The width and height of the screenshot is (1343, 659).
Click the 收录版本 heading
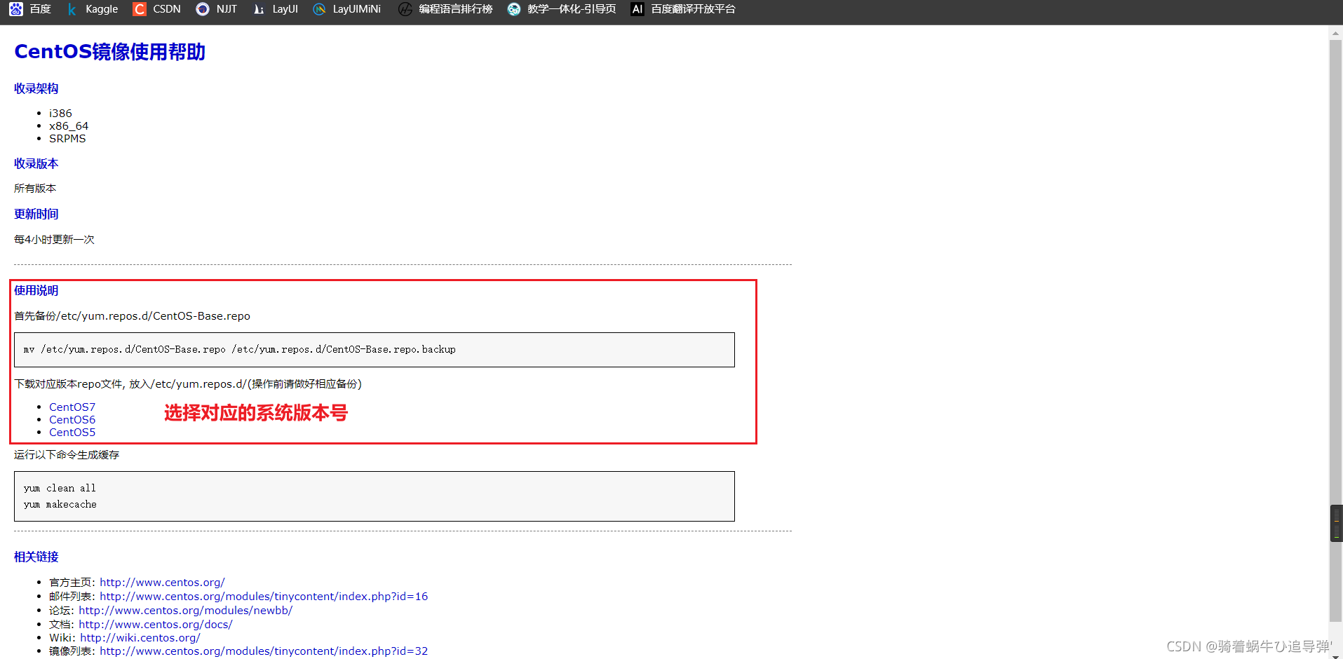click(36, 163)
